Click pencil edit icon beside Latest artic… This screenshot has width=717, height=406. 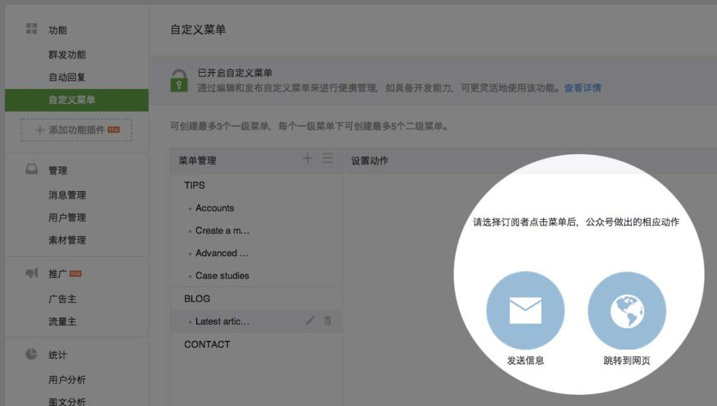310,321
